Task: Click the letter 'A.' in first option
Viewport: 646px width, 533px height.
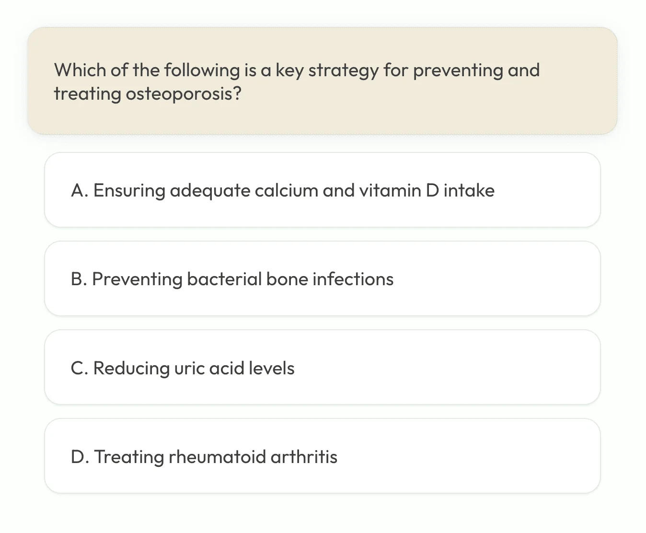Action: click(x=80, y=190)
